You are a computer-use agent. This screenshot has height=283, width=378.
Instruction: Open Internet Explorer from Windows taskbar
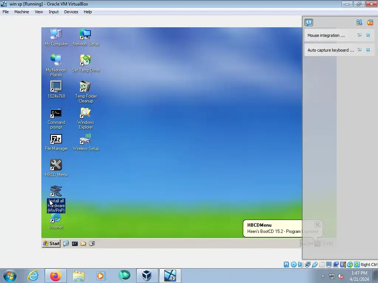(x=33, y=276)
